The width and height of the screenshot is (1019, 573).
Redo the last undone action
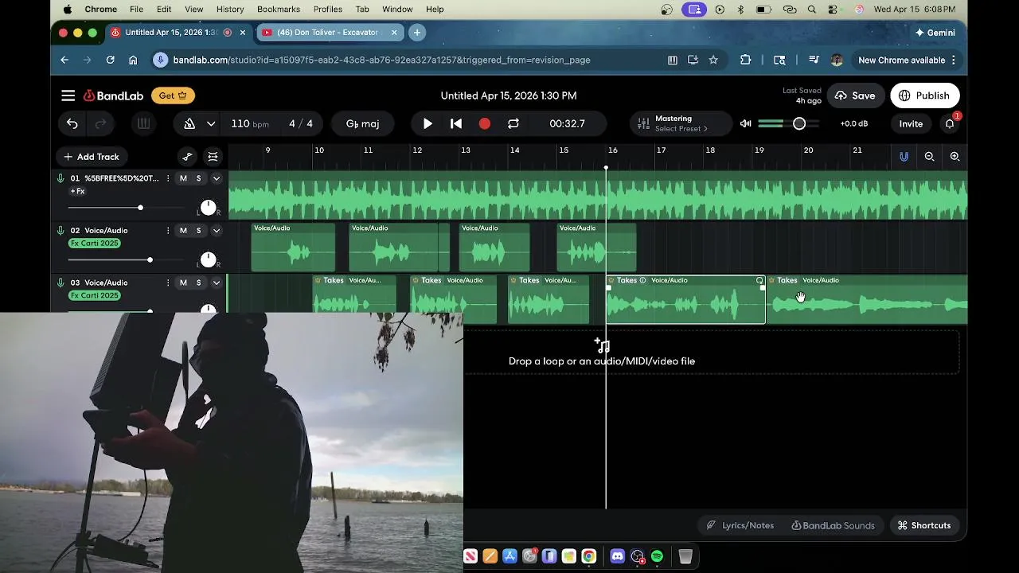point(101,123)
